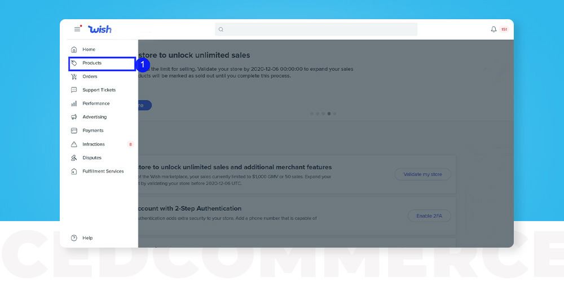564x282 pixels.
Task: Click the Orders cart icon
Action: pos(74,76)
